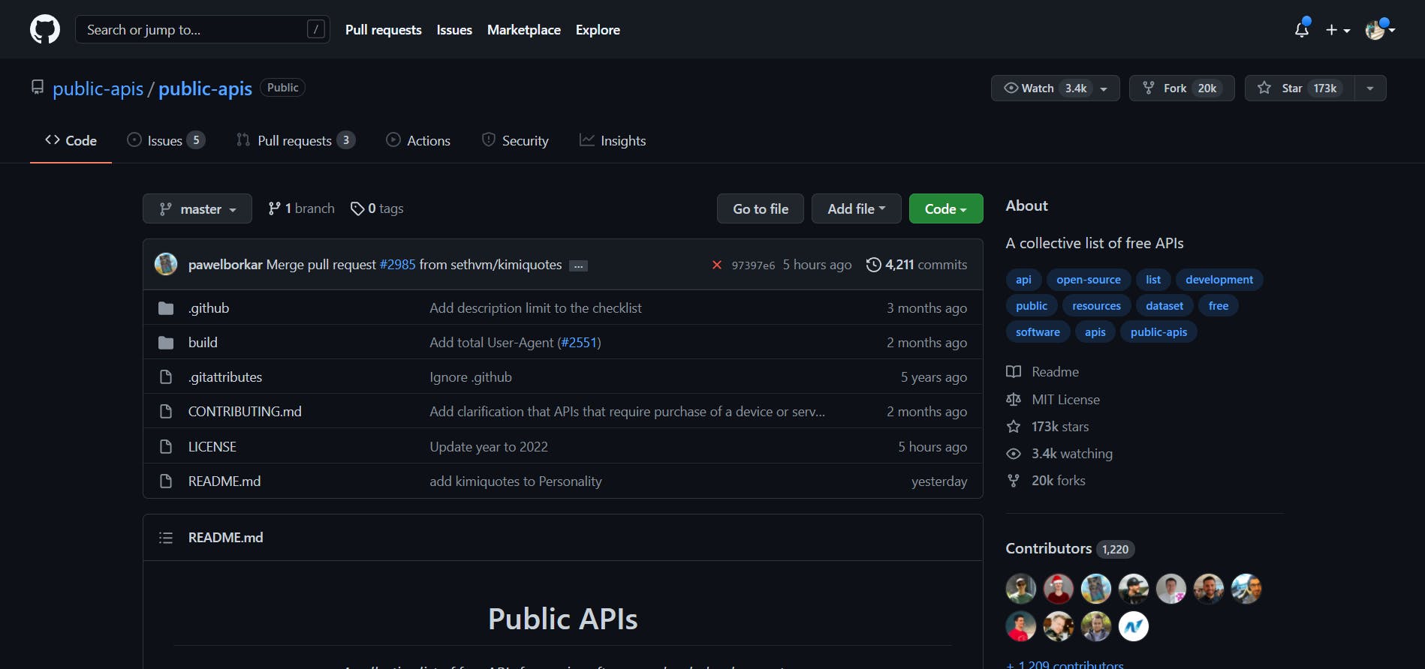This screenshot has width=1425, height=669.
Task: Star the repository
Action: (x=1300, y=88)
